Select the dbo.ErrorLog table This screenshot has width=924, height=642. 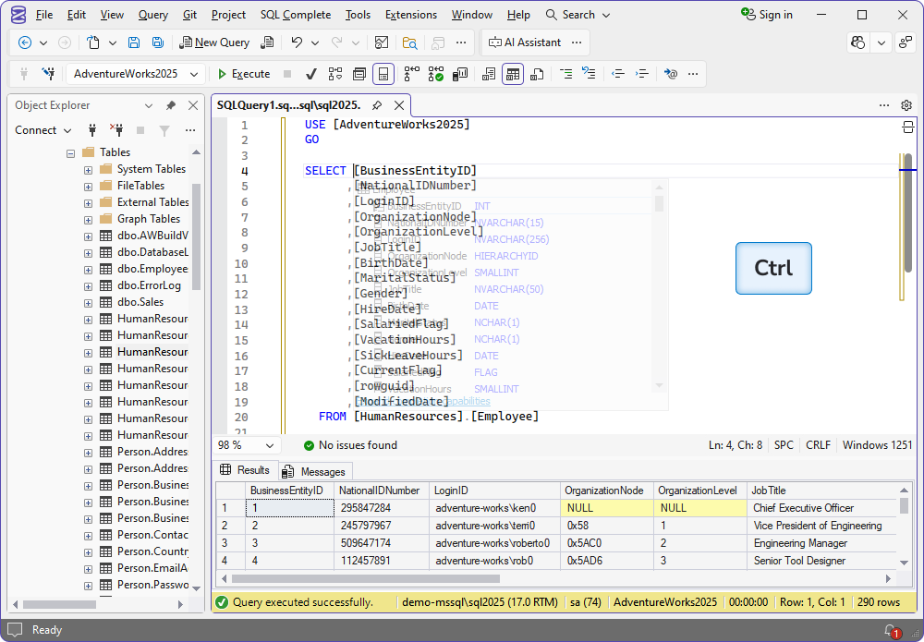tap(148, 285)
